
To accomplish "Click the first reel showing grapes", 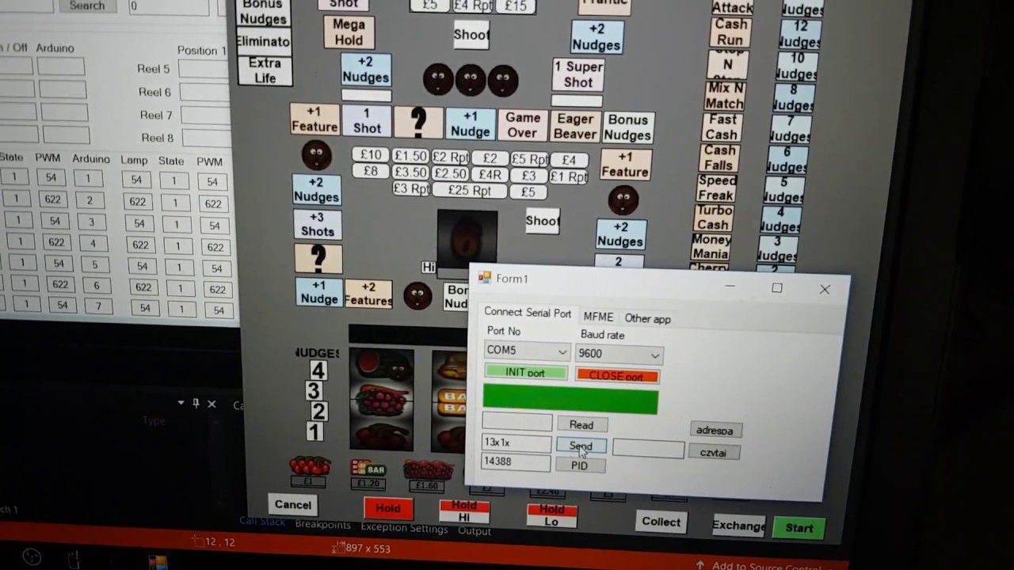I will click(x=382, y=400).
